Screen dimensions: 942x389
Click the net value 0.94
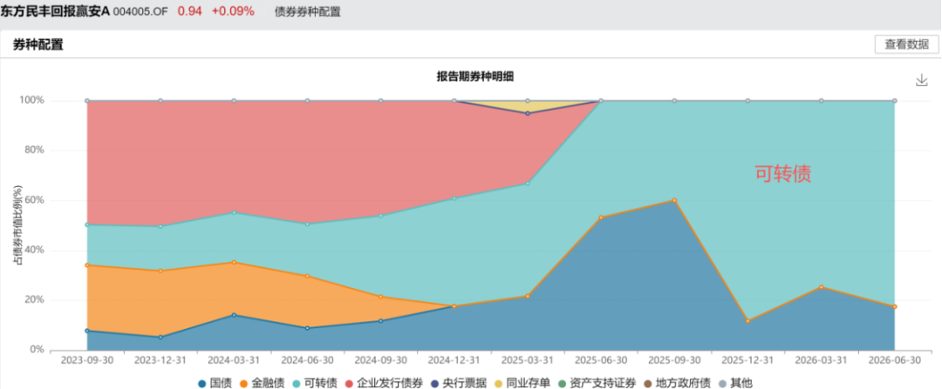coord(189,10)
